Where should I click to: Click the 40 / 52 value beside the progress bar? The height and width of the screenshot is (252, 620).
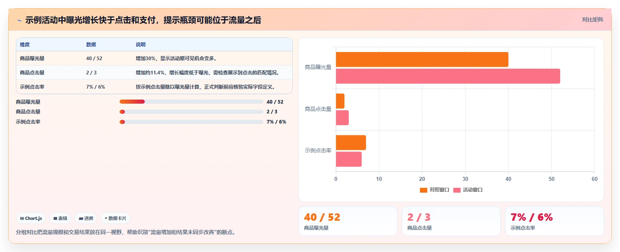tap(275, 102)
